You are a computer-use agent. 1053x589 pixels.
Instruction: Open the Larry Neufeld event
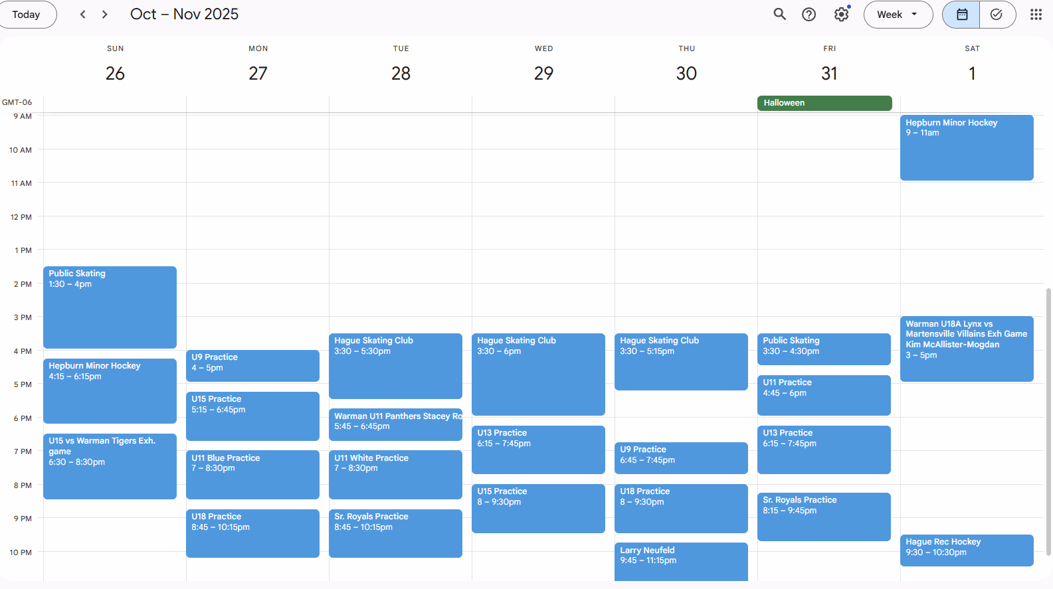(x=680, y=560)
